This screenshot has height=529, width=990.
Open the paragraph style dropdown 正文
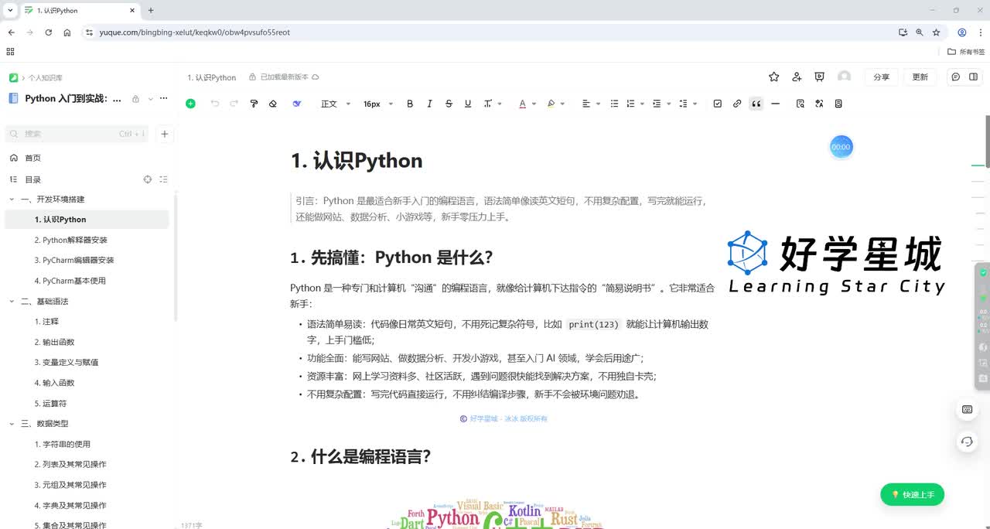tap(336, 104)
